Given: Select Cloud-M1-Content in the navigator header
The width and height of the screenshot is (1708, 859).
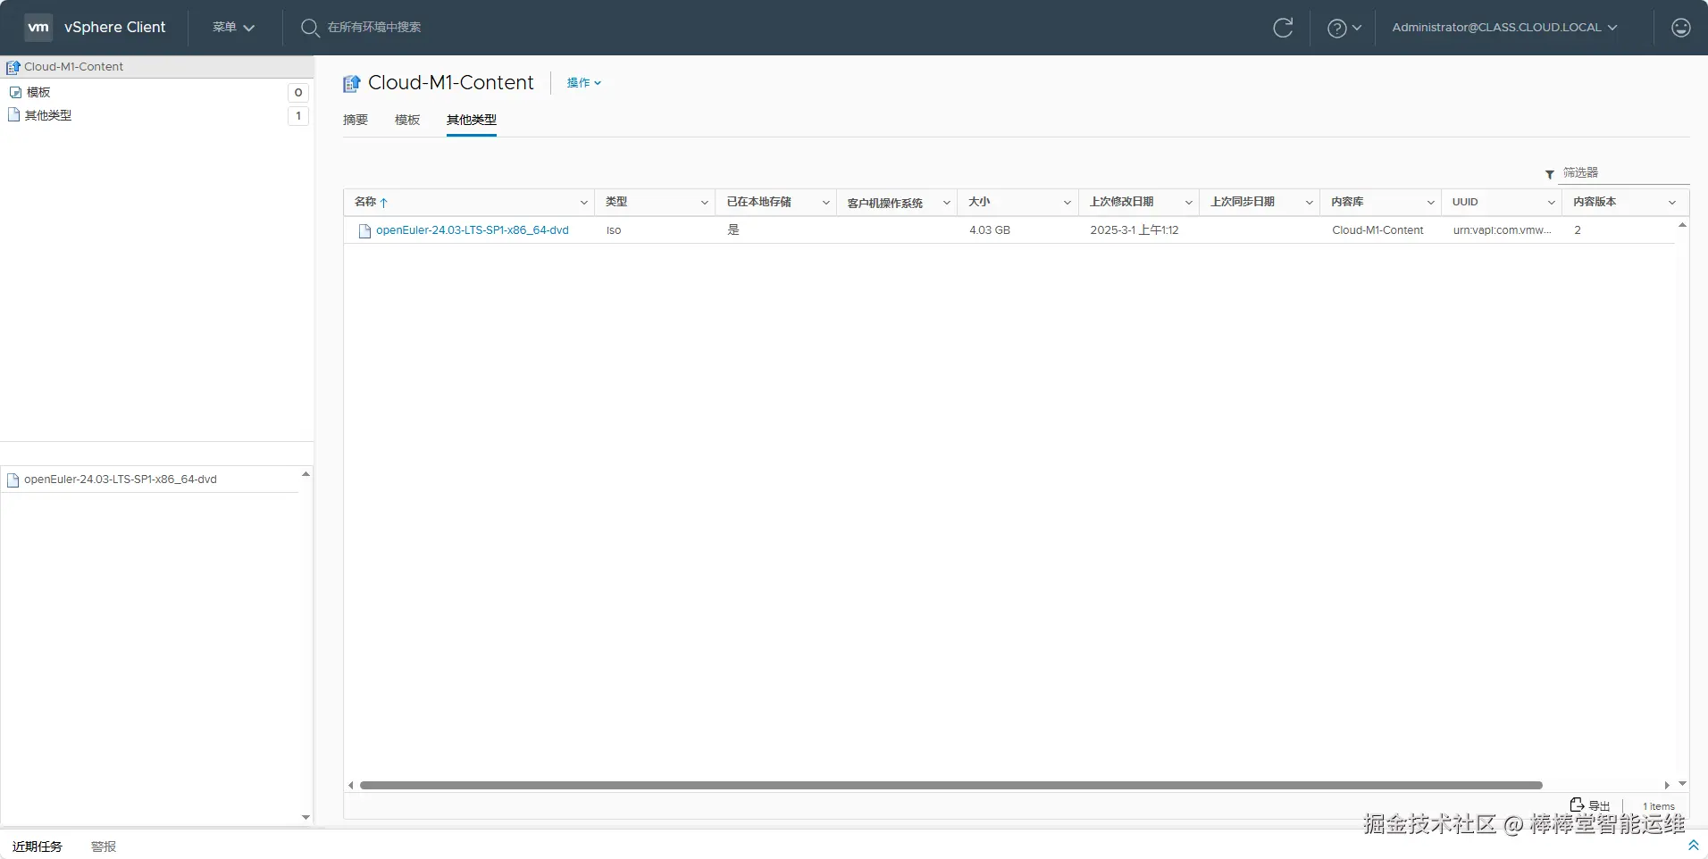Looking at the screenshot, I should point(74,67).
